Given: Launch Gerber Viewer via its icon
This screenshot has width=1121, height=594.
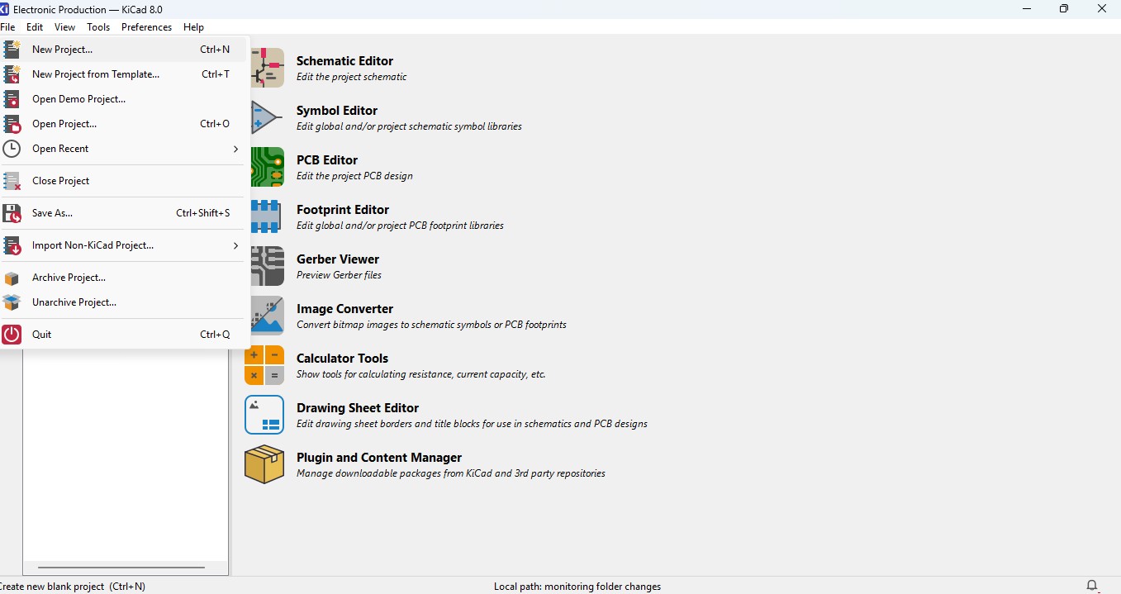Looking at the screenshot, I should point(266,266).
